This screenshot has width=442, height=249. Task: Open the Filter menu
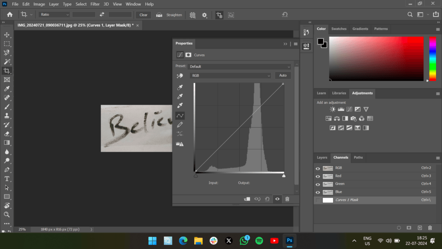[95, 4]
